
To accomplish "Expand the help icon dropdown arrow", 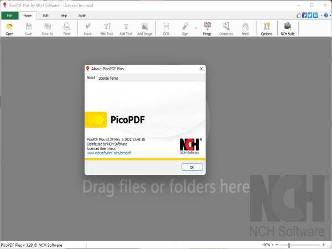I will tap(330, 15).
